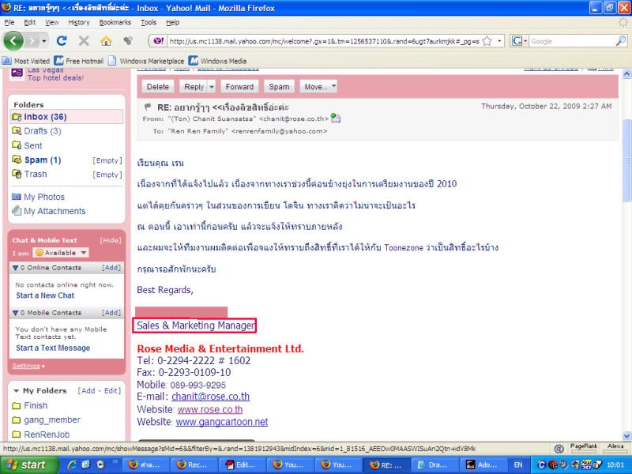Switch to the Edit... taskbar window
Screen dimensions: 632x474
242,465
